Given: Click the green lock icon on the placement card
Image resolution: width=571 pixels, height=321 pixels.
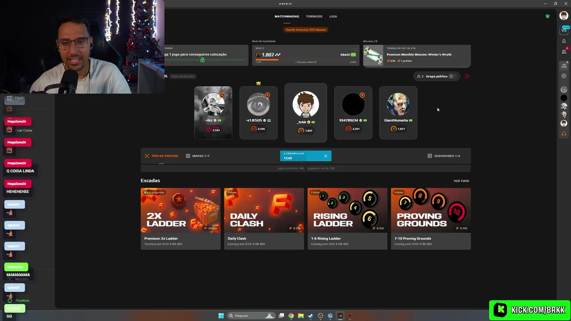Looking at the screenshot, I should [203, 60].
